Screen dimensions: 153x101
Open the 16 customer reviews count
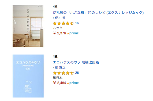point(77,23)
